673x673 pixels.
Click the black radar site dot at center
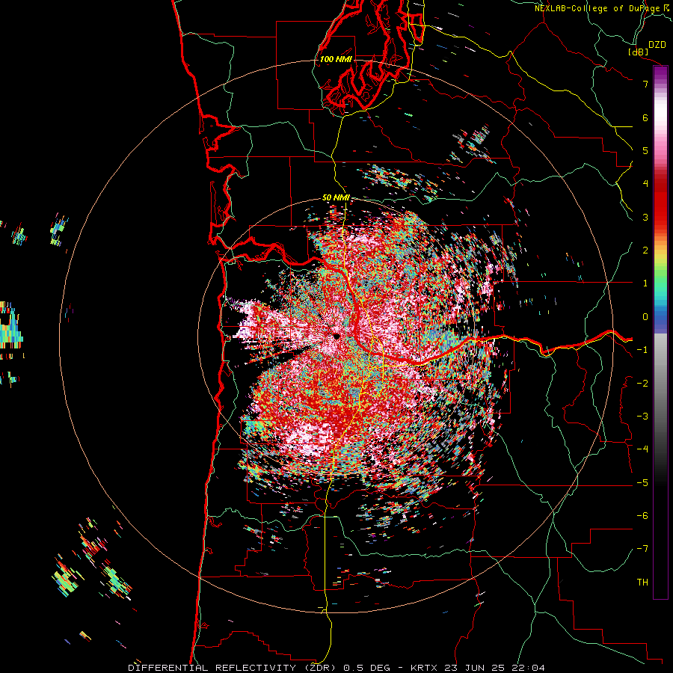tap(336, 336)
